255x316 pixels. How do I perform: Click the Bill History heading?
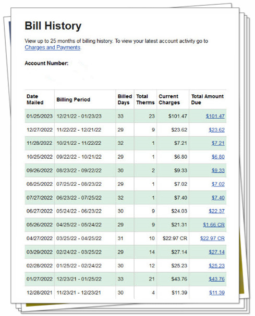point(53,26)
